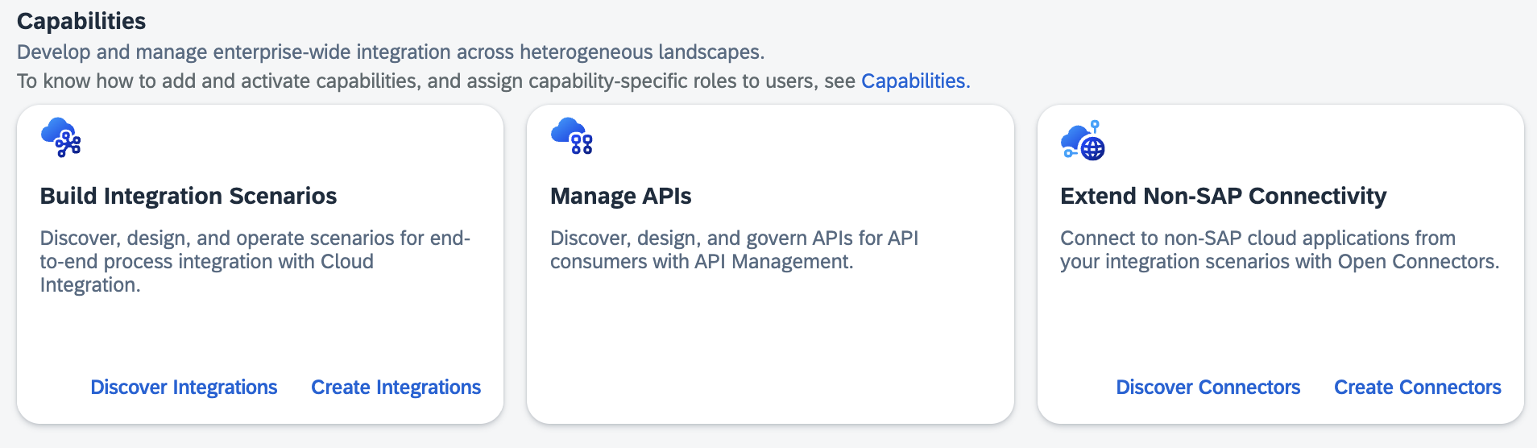Open the Capabilities documentation link
The width and height of the screenshot is (1537, 448).
click(x=913, y=81)
